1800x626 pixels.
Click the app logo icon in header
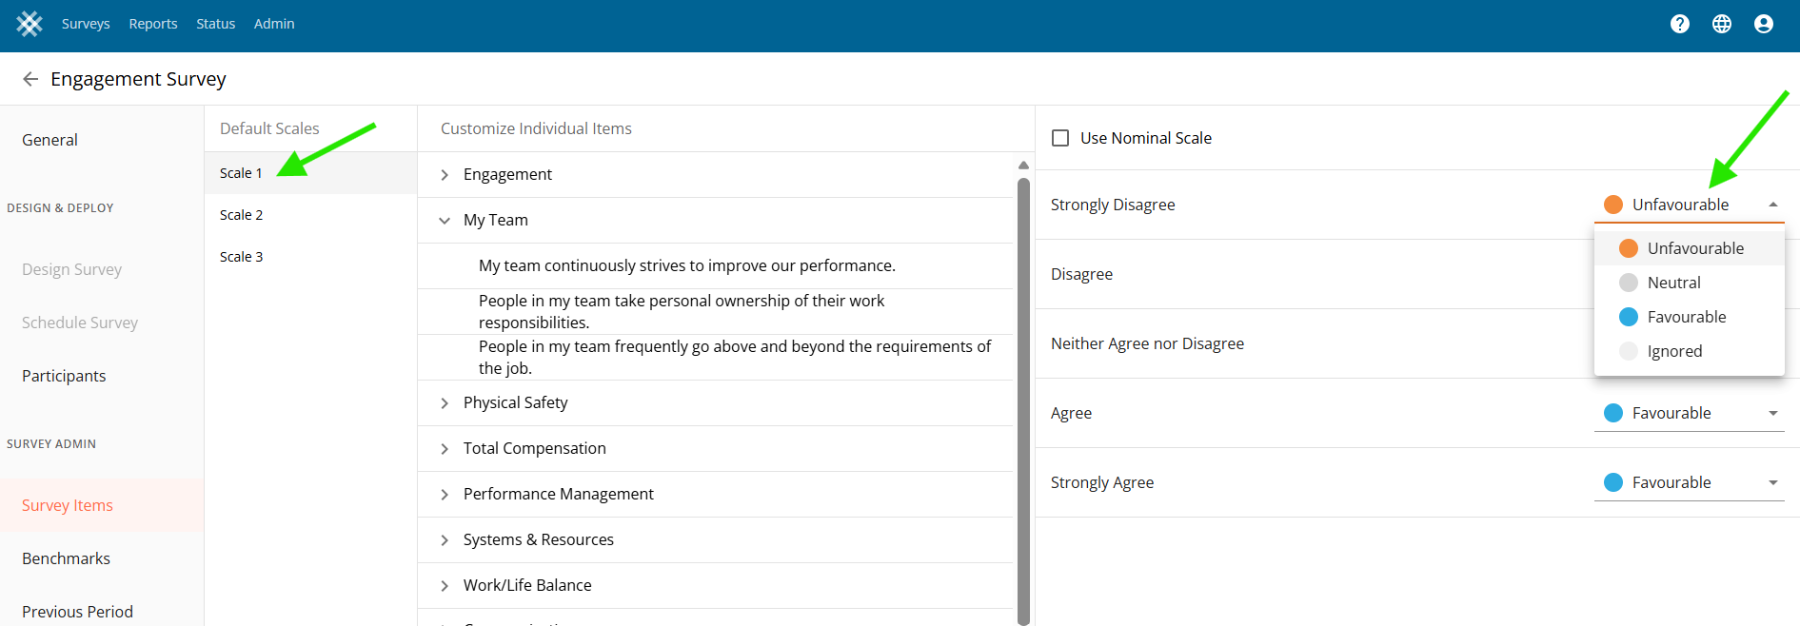click(x=30, y=24)
